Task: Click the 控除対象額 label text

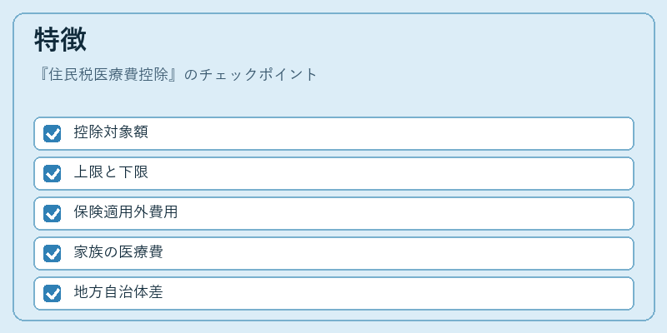Action: pyautogui.click(x=111, y=132)
